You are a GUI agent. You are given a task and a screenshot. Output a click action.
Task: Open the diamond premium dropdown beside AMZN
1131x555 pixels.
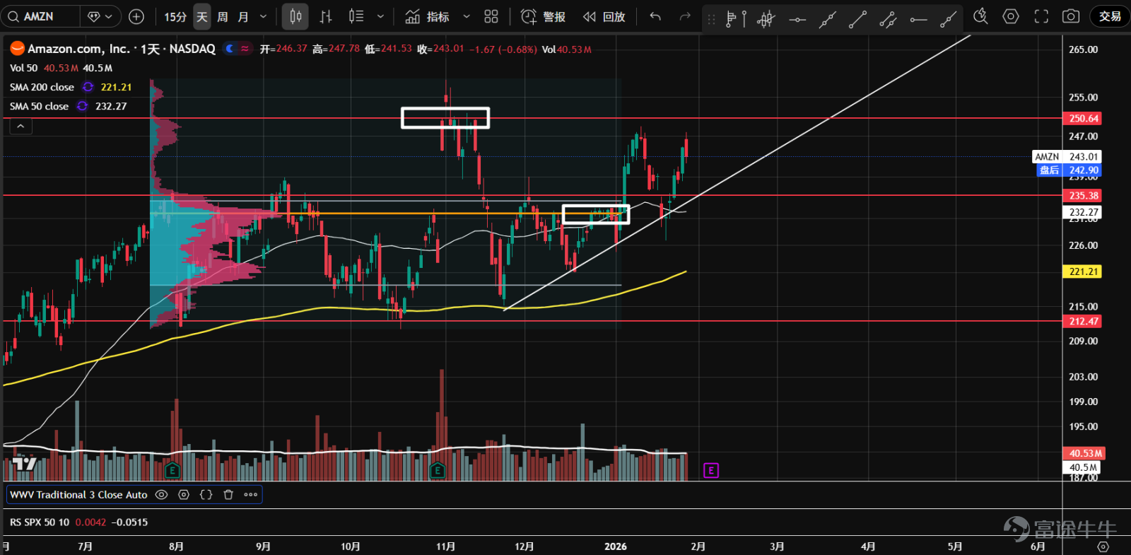click(x=100, y=16)
